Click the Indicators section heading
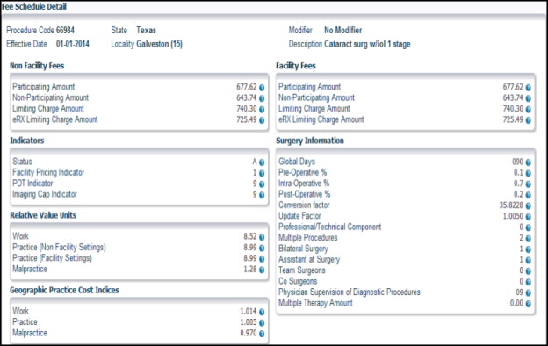 tap(27, 141)
